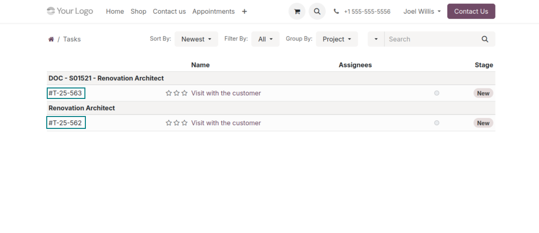Screen dimensions: 539x233
Task: Click the magnifier in the task search box
Action: (x=485, y=39)
